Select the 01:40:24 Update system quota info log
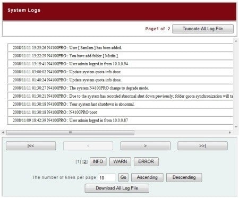Image resolution: width=239 pixels, height=198 pixels. (120, 80)
